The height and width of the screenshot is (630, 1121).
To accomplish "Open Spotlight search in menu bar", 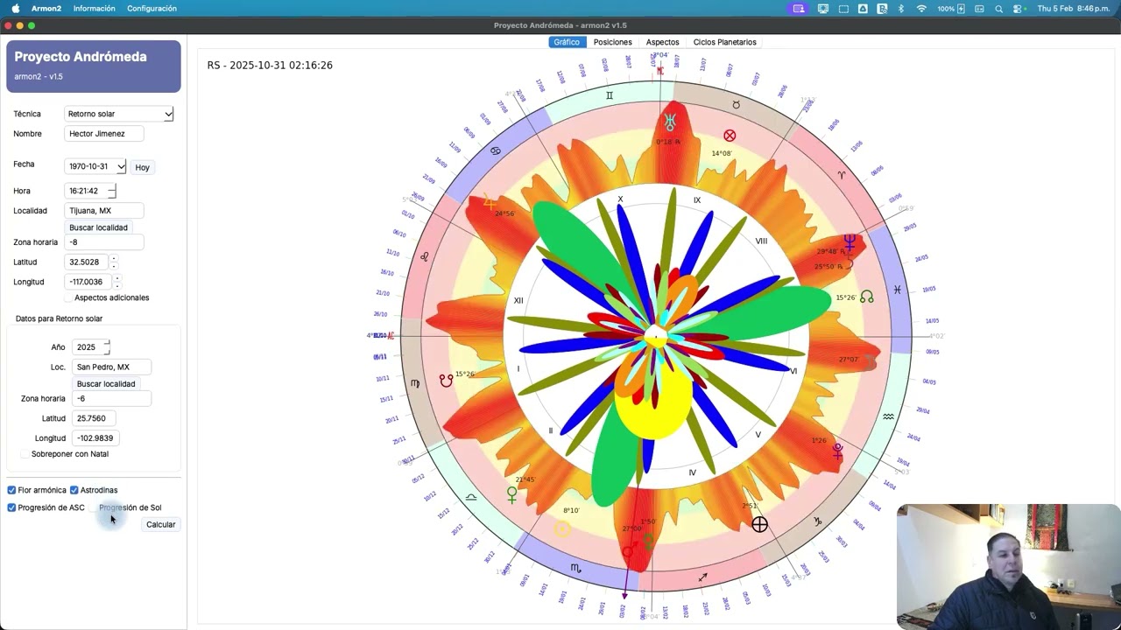I will pyautogui.click(x=1000, y=8).
